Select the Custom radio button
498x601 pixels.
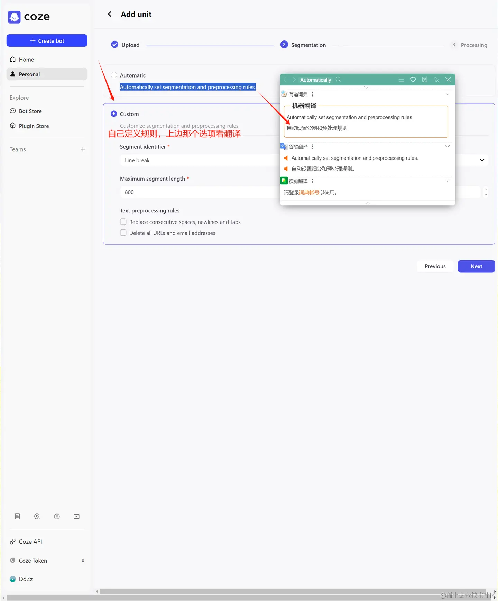click(114, 114)
